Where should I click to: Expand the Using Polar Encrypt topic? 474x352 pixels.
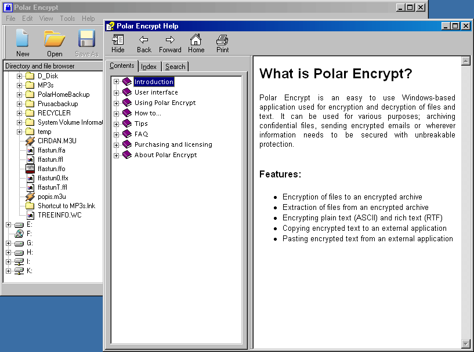click(x=116, y=103)
